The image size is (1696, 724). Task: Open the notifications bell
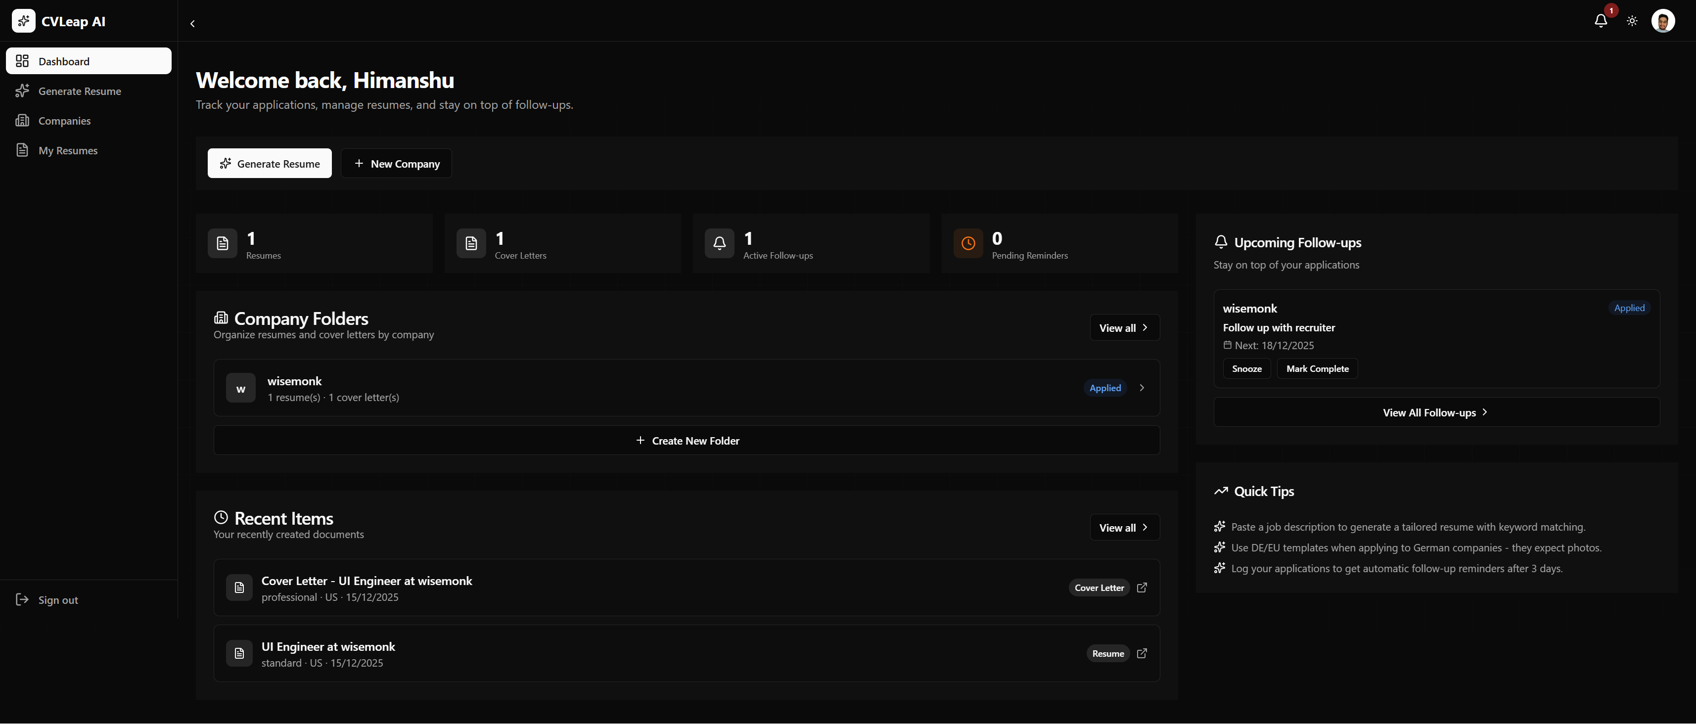[1601, 20]
